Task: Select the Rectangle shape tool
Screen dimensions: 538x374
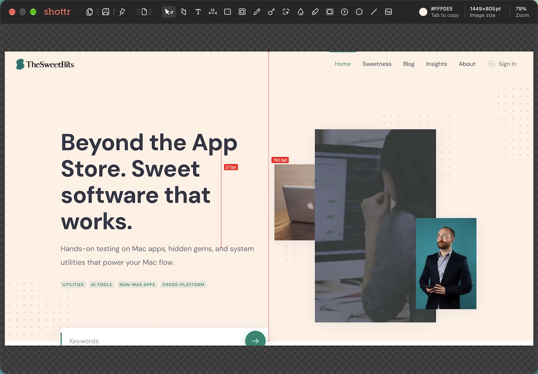Action: pyautogui.click(x=227, y=12)
